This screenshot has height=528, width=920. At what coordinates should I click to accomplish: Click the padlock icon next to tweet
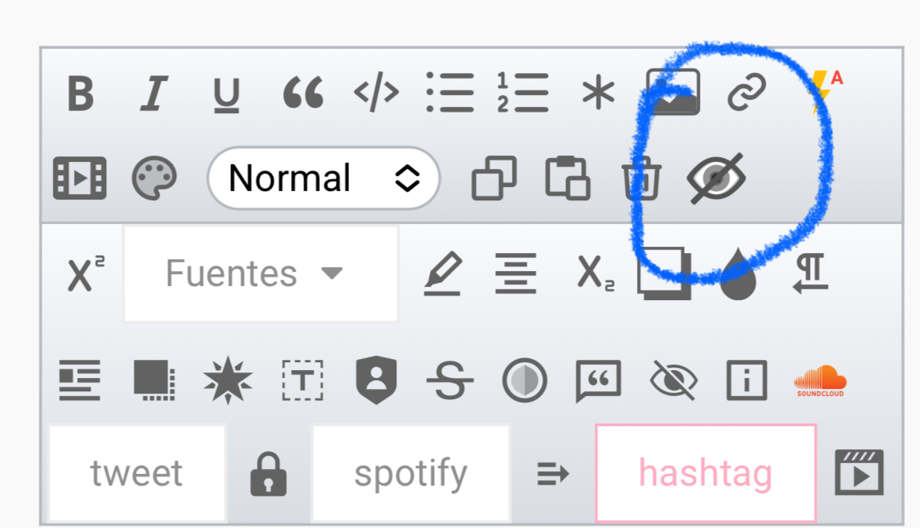[269, 474]
